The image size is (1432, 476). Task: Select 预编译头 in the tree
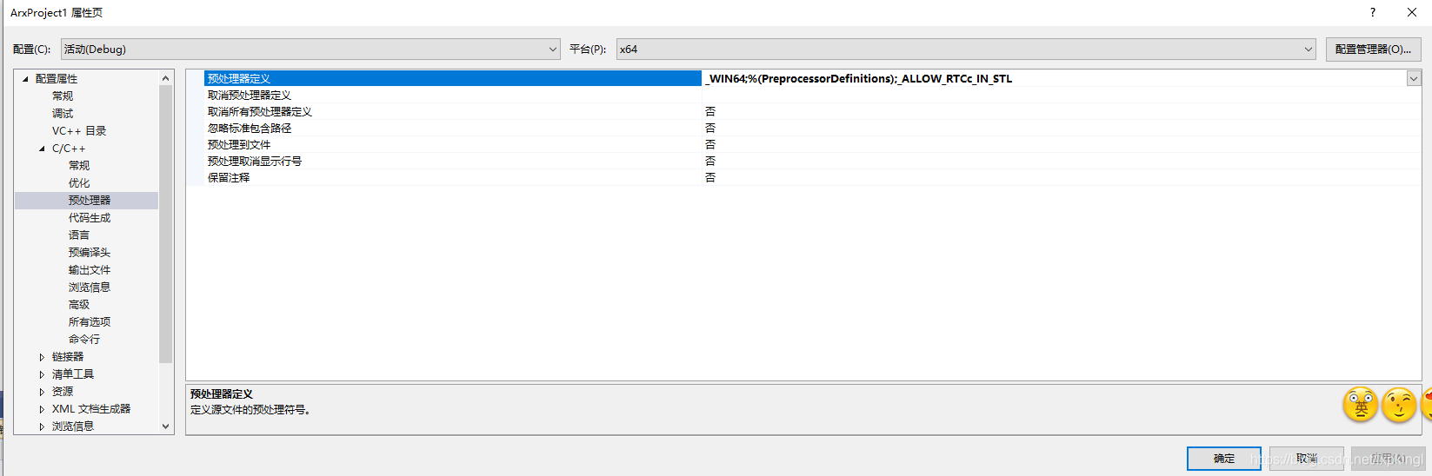[x=90, y=253]
